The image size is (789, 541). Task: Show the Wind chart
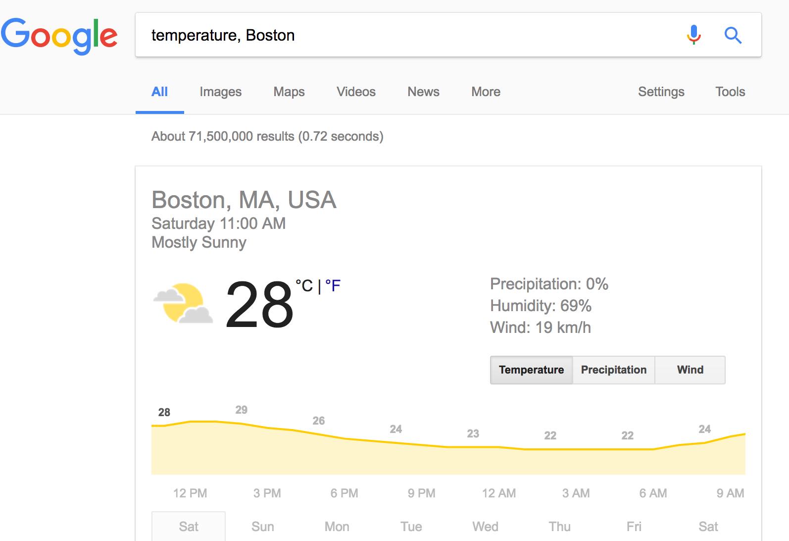[x=690, y=370]
